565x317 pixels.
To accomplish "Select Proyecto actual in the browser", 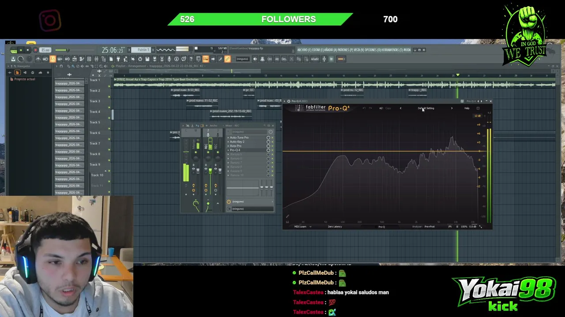I will pos(24,79).
